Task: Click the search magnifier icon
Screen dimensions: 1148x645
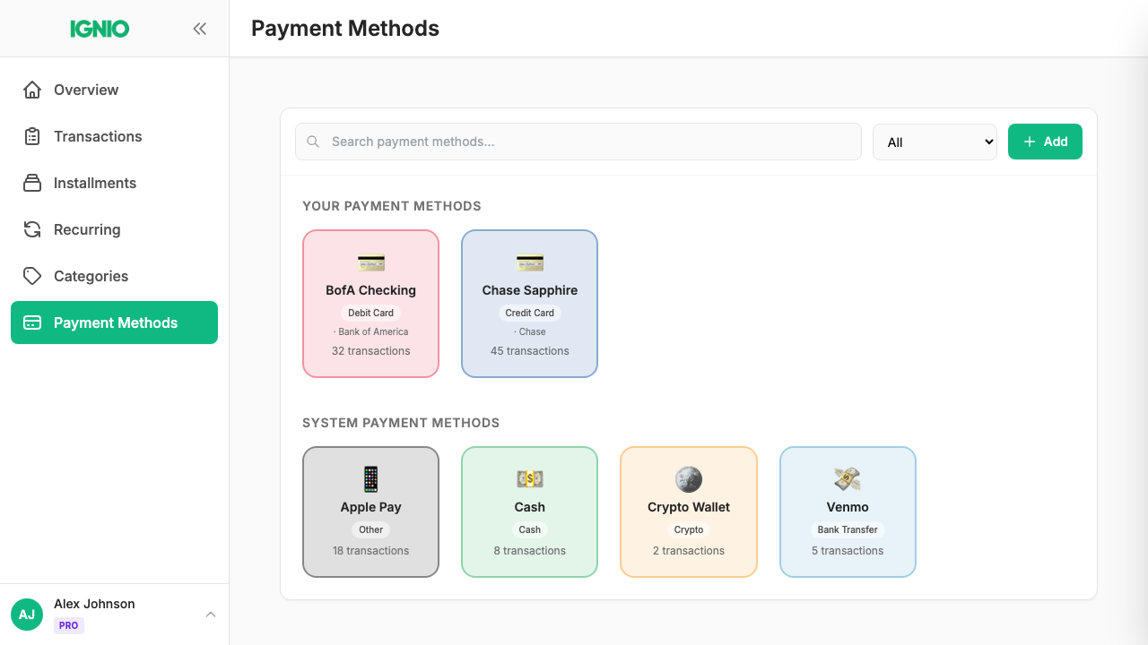Action: (313, 142)
